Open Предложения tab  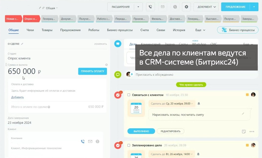pos(70,30)
